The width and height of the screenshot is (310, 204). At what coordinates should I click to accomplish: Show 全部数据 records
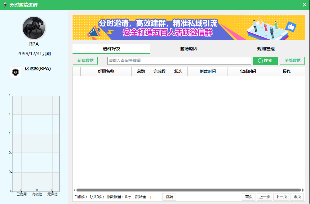tap(292, 61)
